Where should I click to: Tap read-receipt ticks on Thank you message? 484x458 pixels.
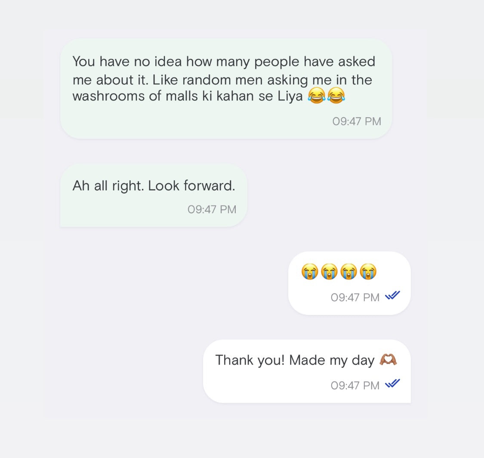(392, 383)
